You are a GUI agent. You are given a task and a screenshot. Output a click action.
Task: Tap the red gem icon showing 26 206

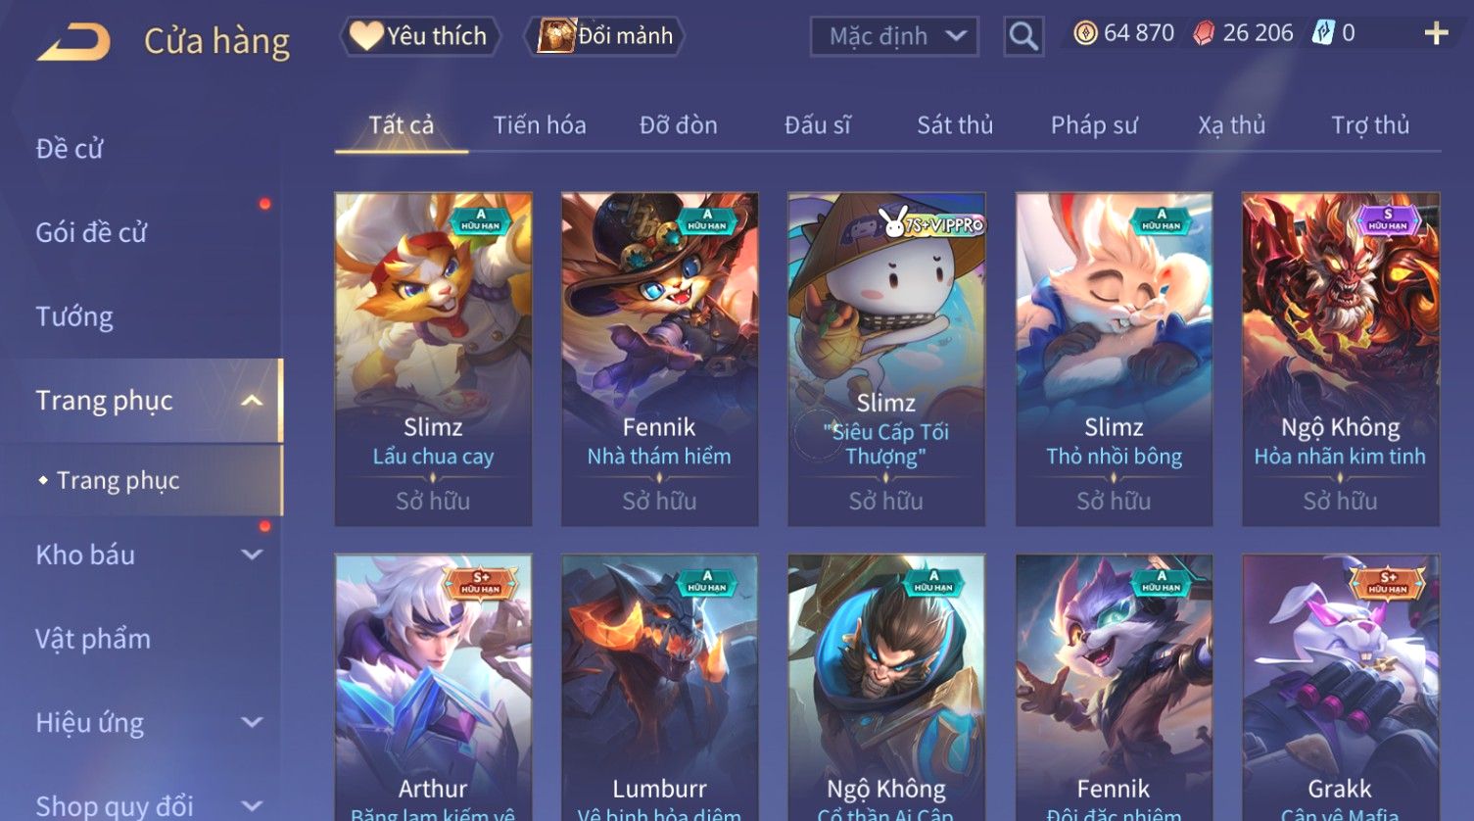coord(1204,33)
